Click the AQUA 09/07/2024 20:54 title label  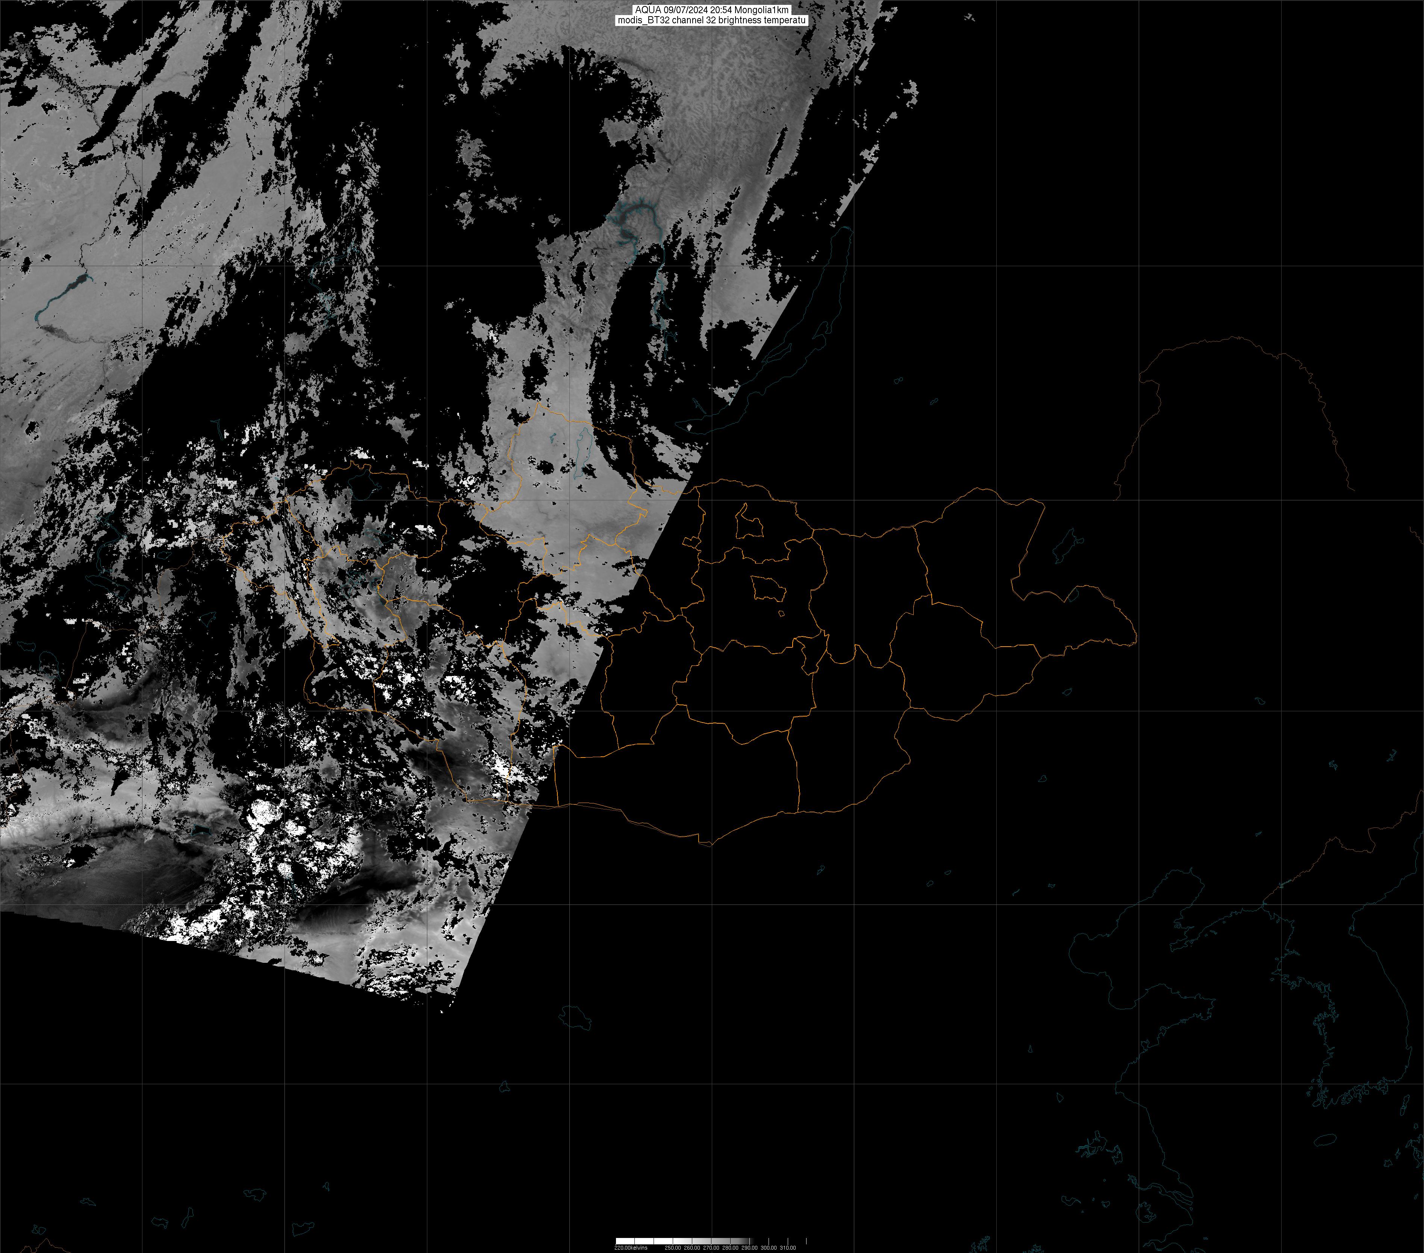pyautogui.click(x=711, y=10)
